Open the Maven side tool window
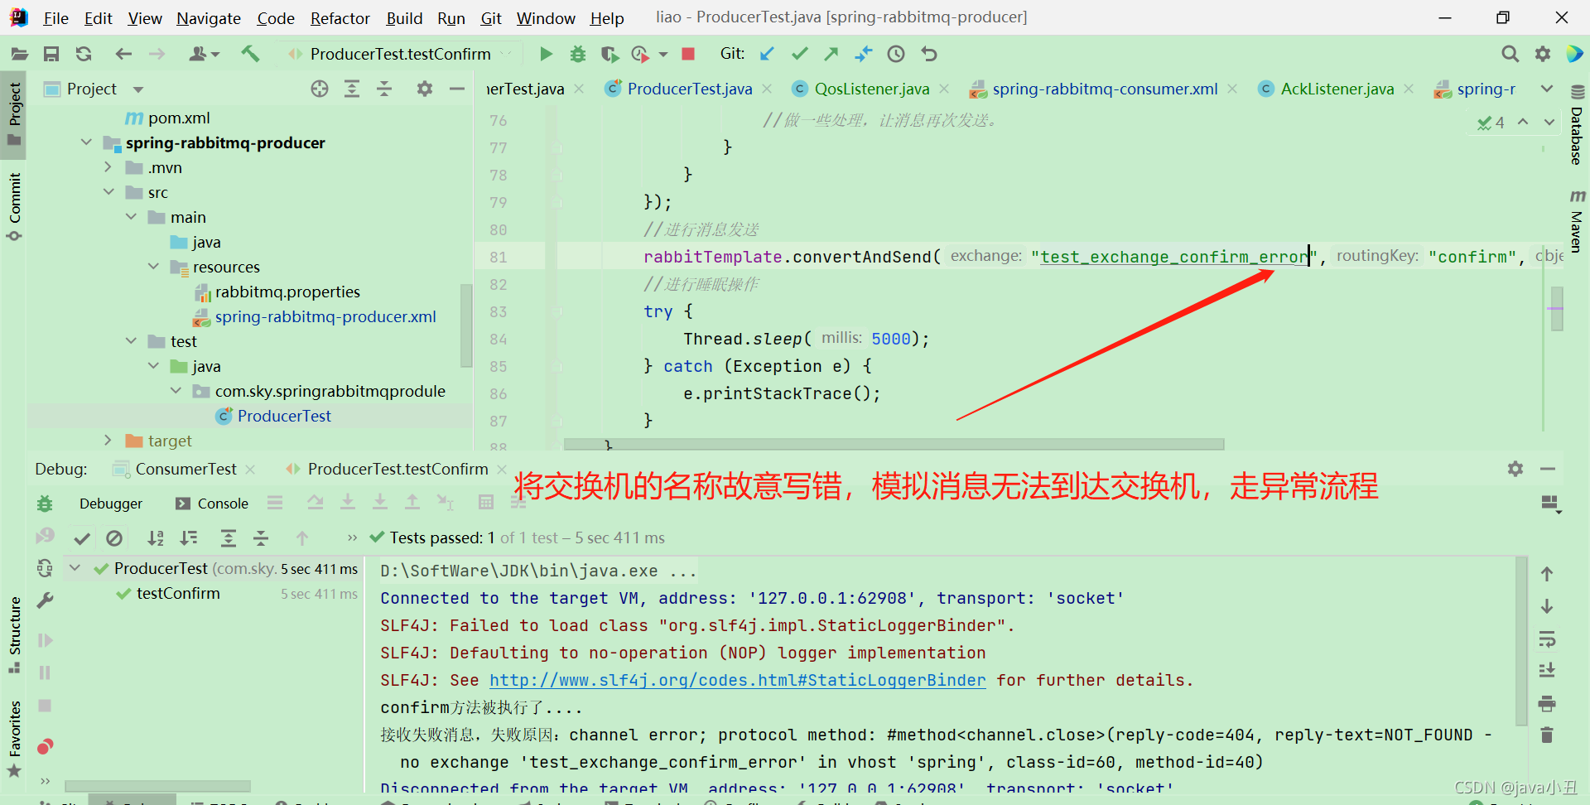1590x805 pixels. [1577, 220]
